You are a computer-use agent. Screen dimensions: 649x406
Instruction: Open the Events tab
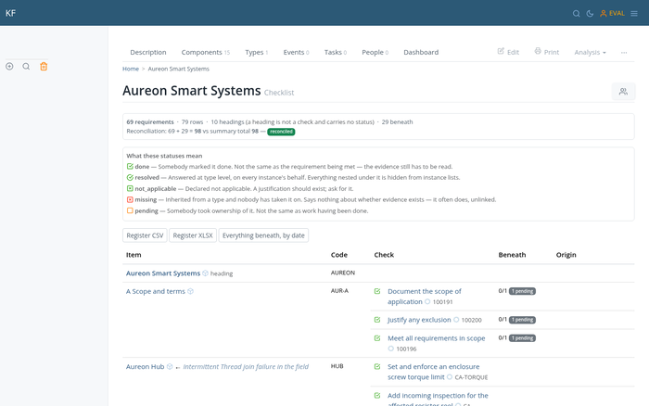296,52
